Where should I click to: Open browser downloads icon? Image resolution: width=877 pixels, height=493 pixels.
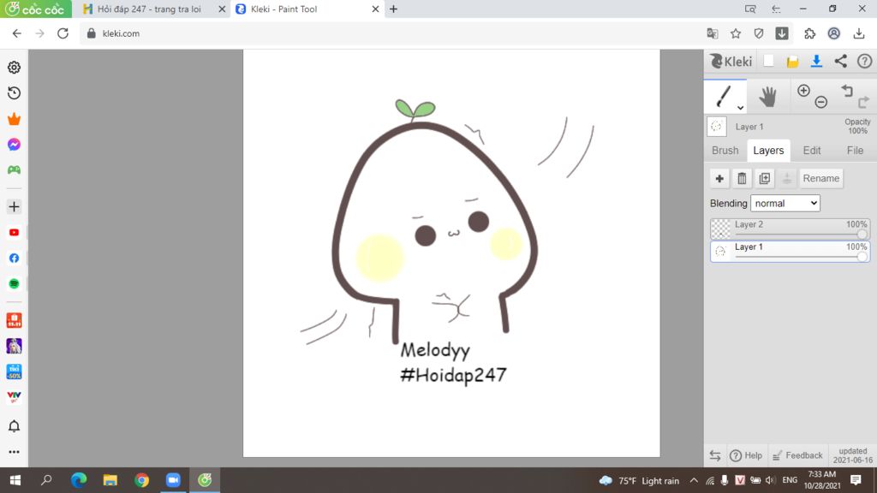(x=859, y=33)
